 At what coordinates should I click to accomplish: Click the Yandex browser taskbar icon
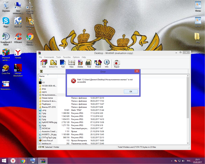(x=13, y=161)
